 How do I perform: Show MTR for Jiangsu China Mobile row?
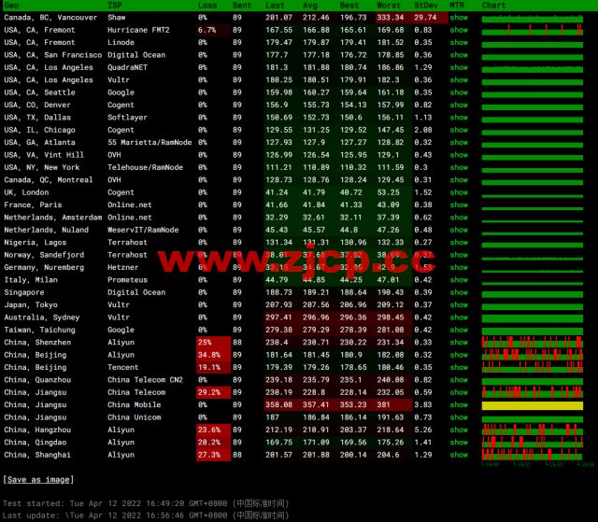pyautogui.click(x=459, y=404)
